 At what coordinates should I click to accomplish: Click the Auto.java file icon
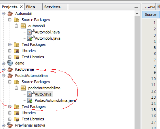pos(30,94)
